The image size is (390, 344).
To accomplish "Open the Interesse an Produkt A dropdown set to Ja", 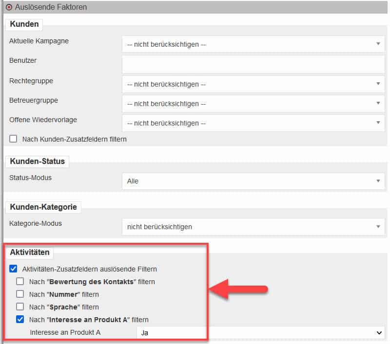I will tap(260, 333).
